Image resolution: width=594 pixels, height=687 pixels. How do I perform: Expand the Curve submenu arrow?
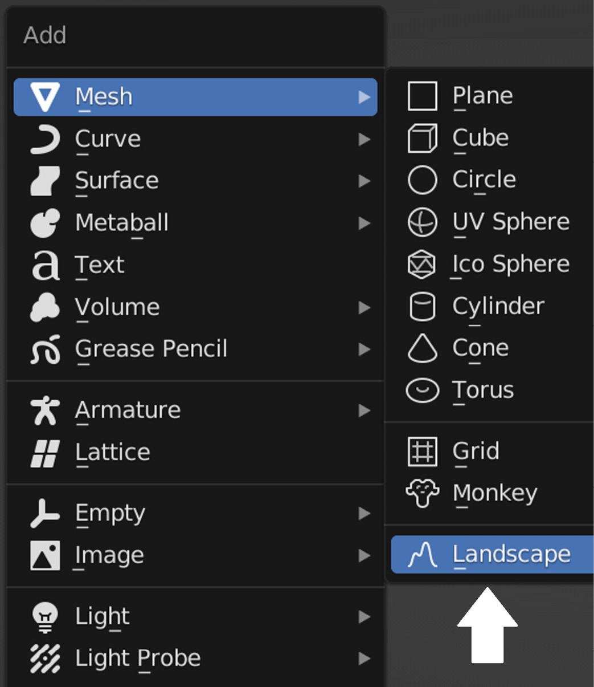(364, 139)
